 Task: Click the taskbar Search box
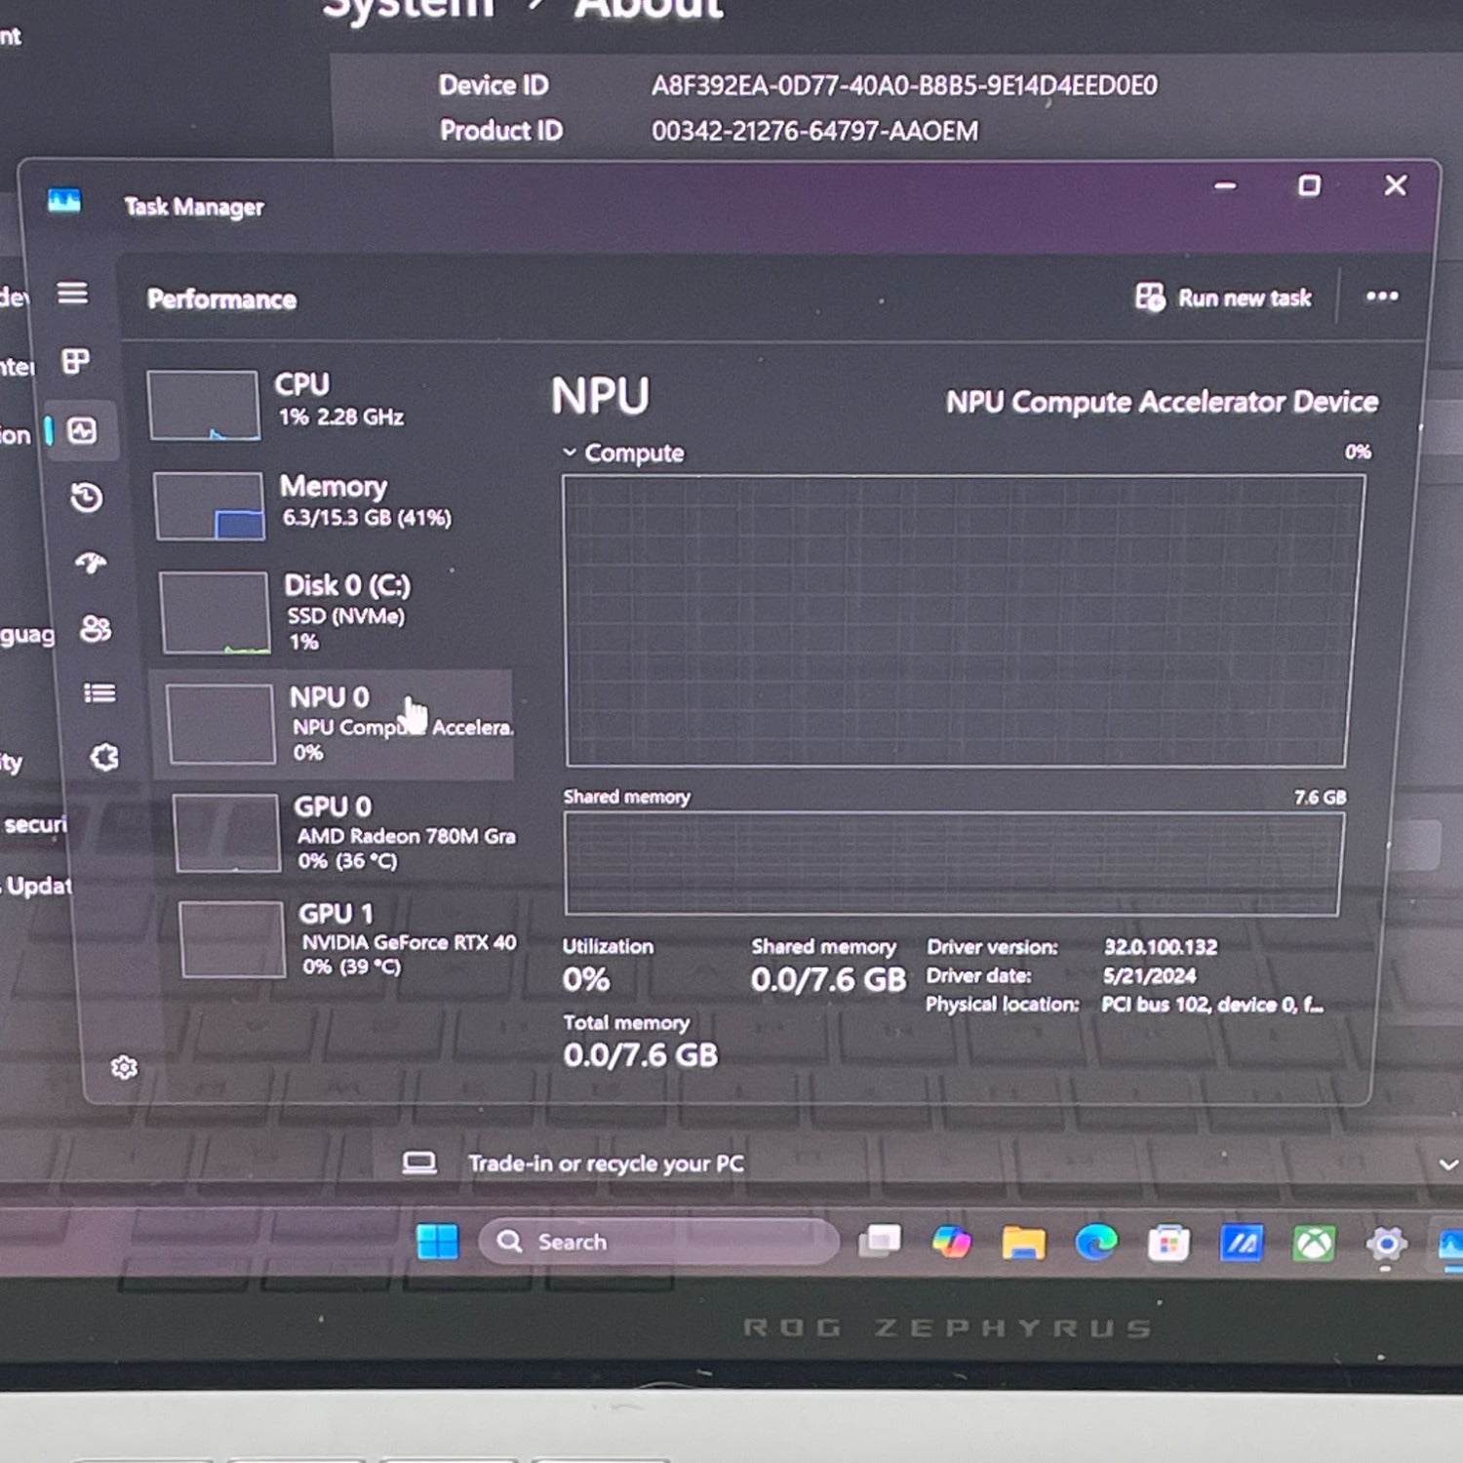pos(658,1242)
